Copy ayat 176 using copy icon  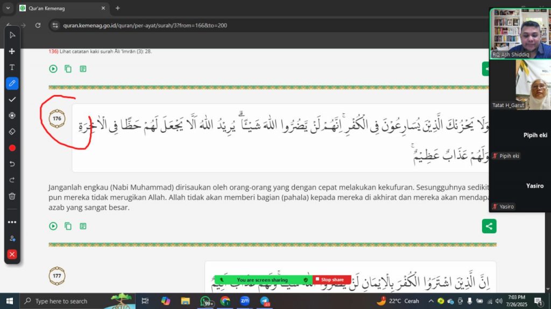[x=68, y=226]
